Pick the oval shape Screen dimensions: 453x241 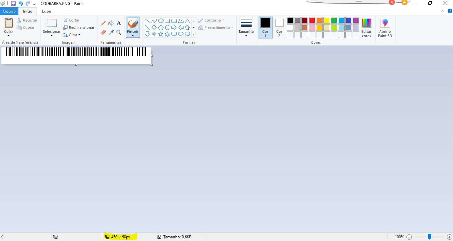(161, 21)
